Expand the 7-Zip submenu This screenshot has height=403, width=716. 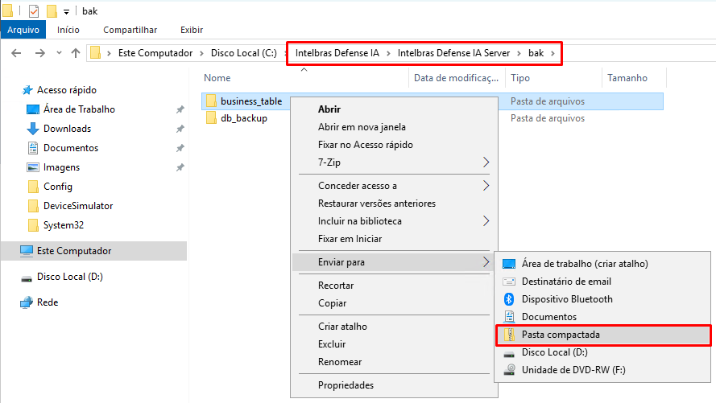[394, 162]
